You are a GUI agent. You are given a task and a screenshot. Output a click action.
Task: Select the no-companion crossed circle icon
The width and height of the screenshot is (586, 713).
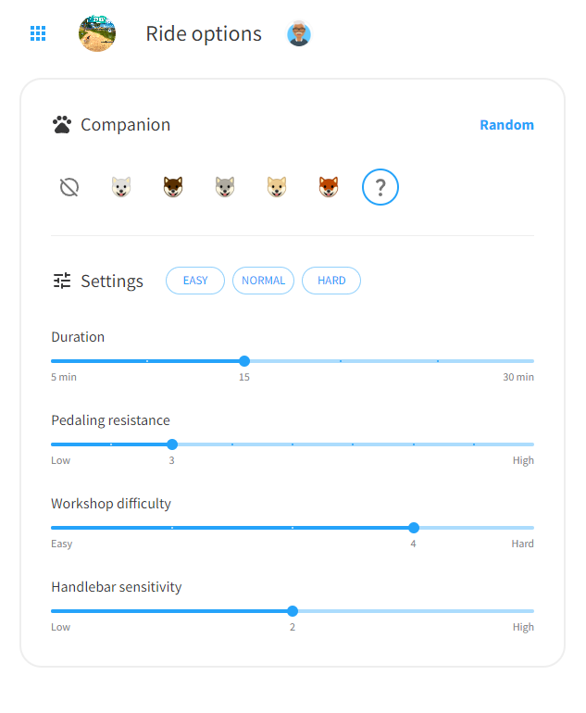69,187
